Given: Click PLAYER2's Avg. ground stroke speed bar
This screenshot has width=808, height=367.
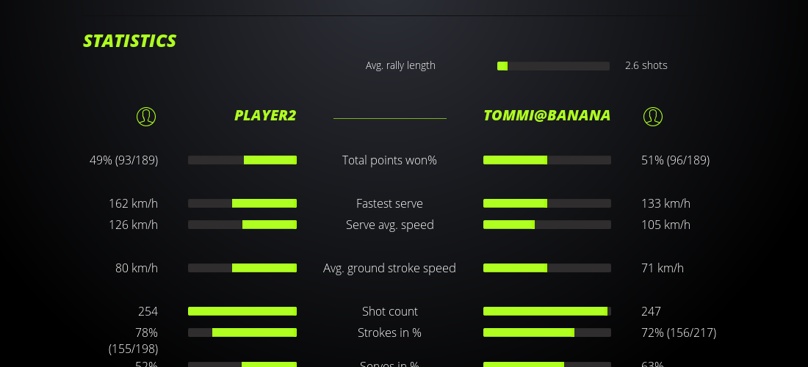Looking at the screenshot, I should click(x=242, y=268).
